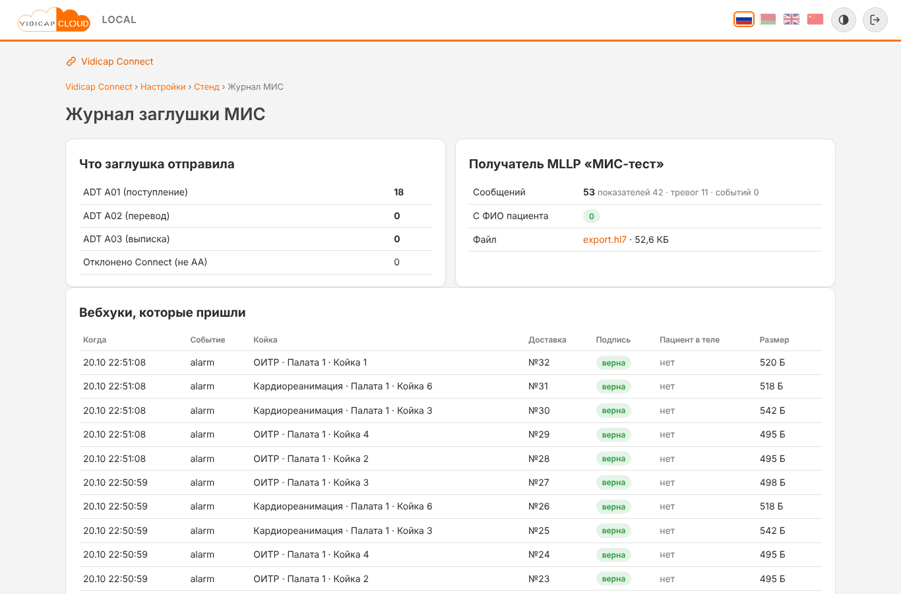This screenshot has height=594, width=901.
Task: Click delivery №24 cell
Action: coord(539,554)
